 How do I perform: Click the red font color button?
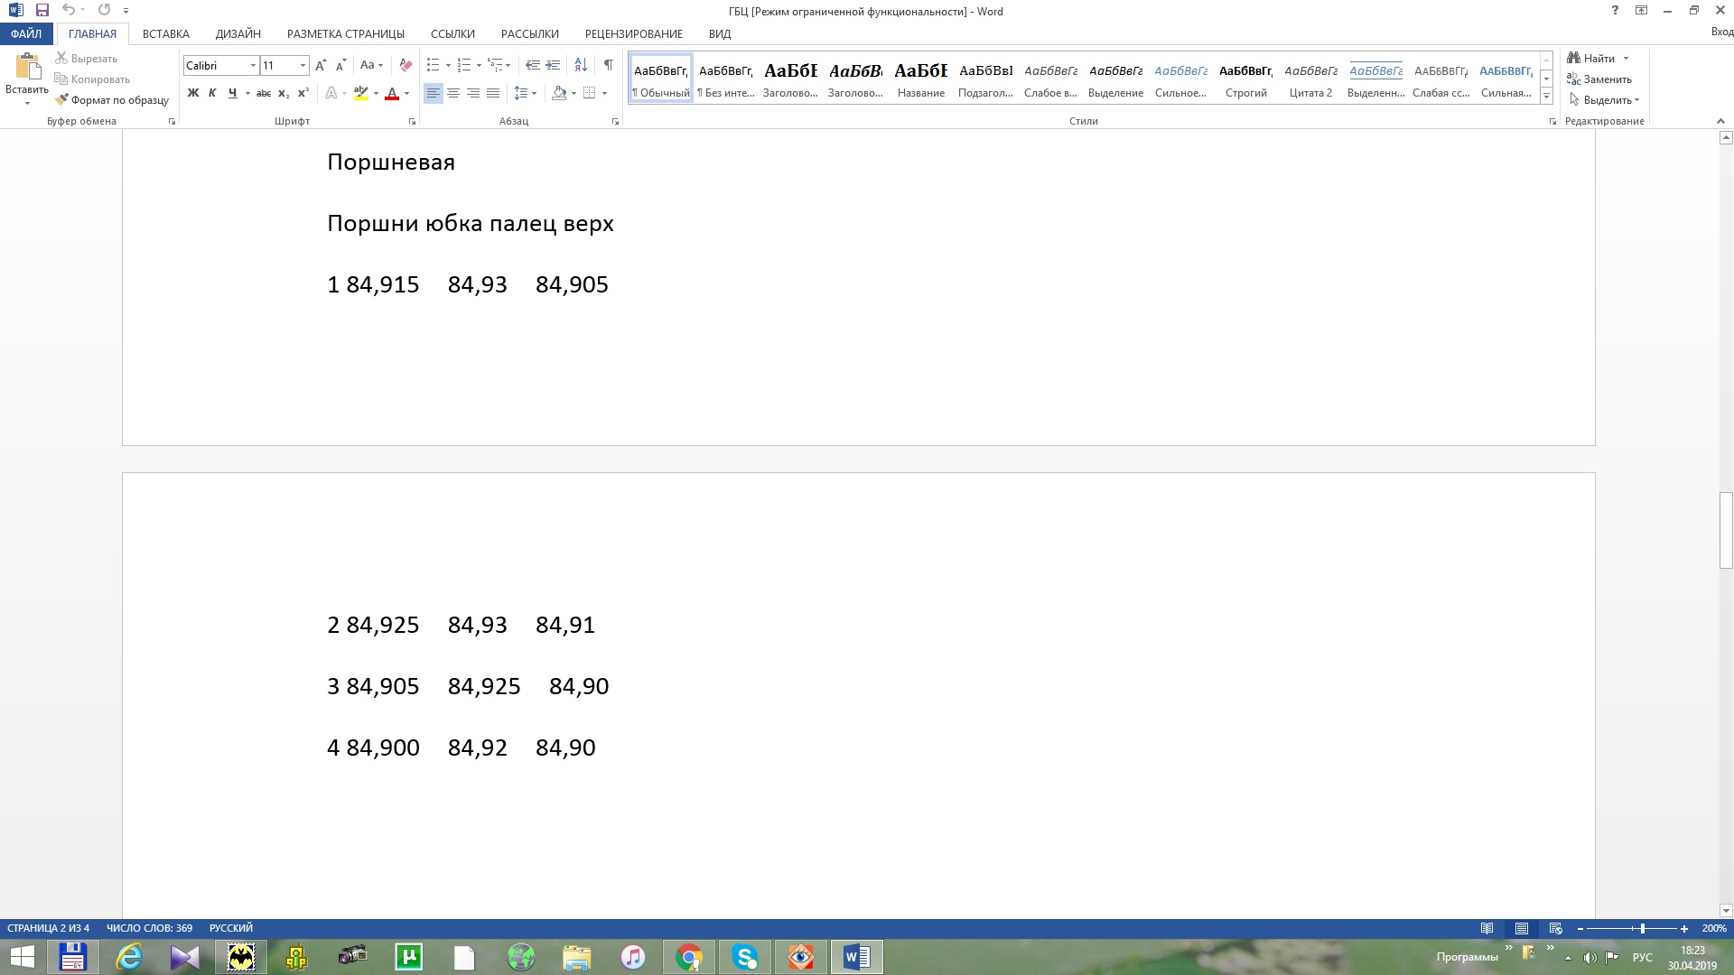(392, 93)
